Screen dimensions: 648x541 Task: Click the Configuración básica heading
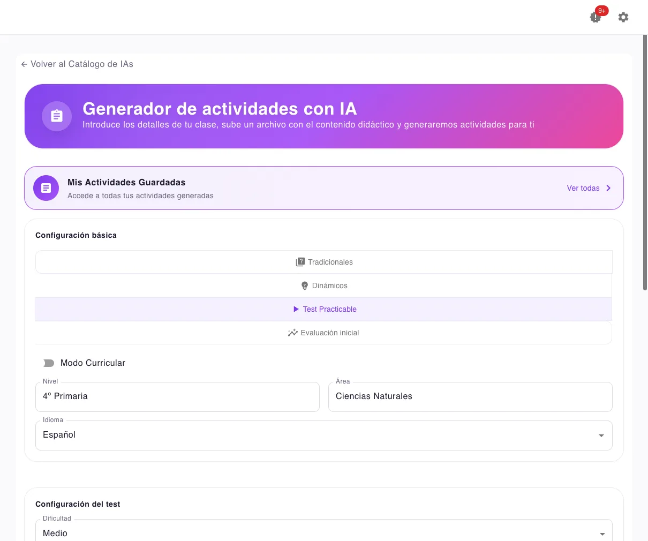click(76, 235)
